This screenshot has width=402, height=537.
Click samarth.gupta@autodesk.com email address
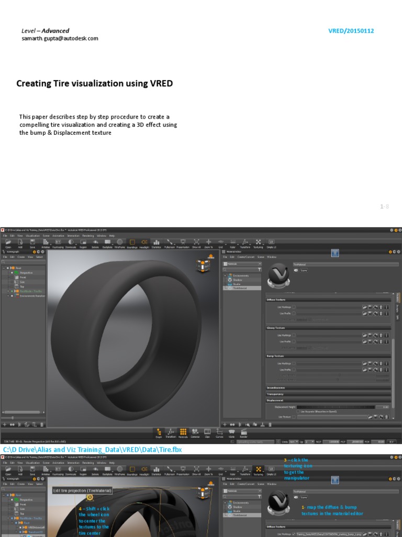60,38
